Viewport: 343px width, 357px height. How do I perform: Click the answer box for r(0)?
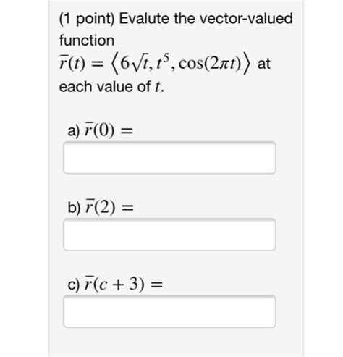tap(169, 158)
